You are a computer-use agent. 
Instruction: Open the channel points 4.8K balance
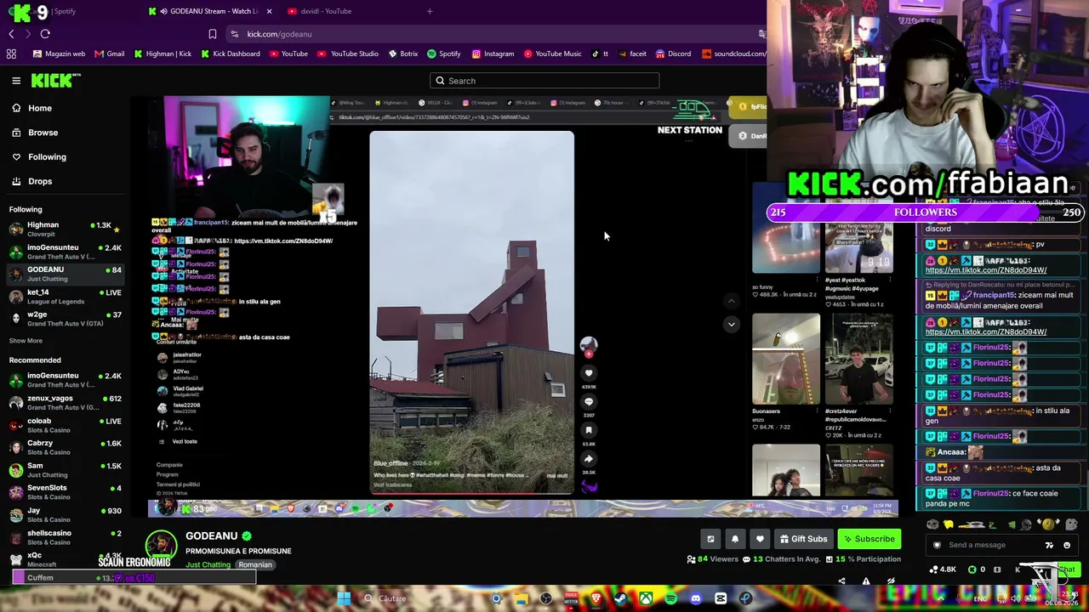coord(944,569)
